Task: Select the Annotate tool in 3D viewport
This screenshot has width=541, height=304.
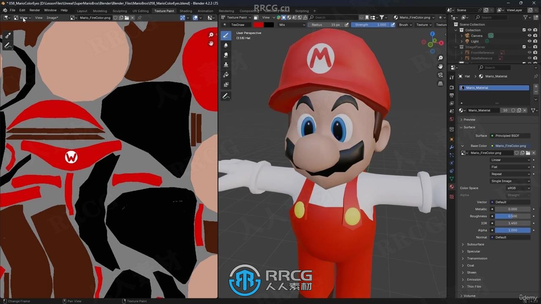Action: point(226,96)
